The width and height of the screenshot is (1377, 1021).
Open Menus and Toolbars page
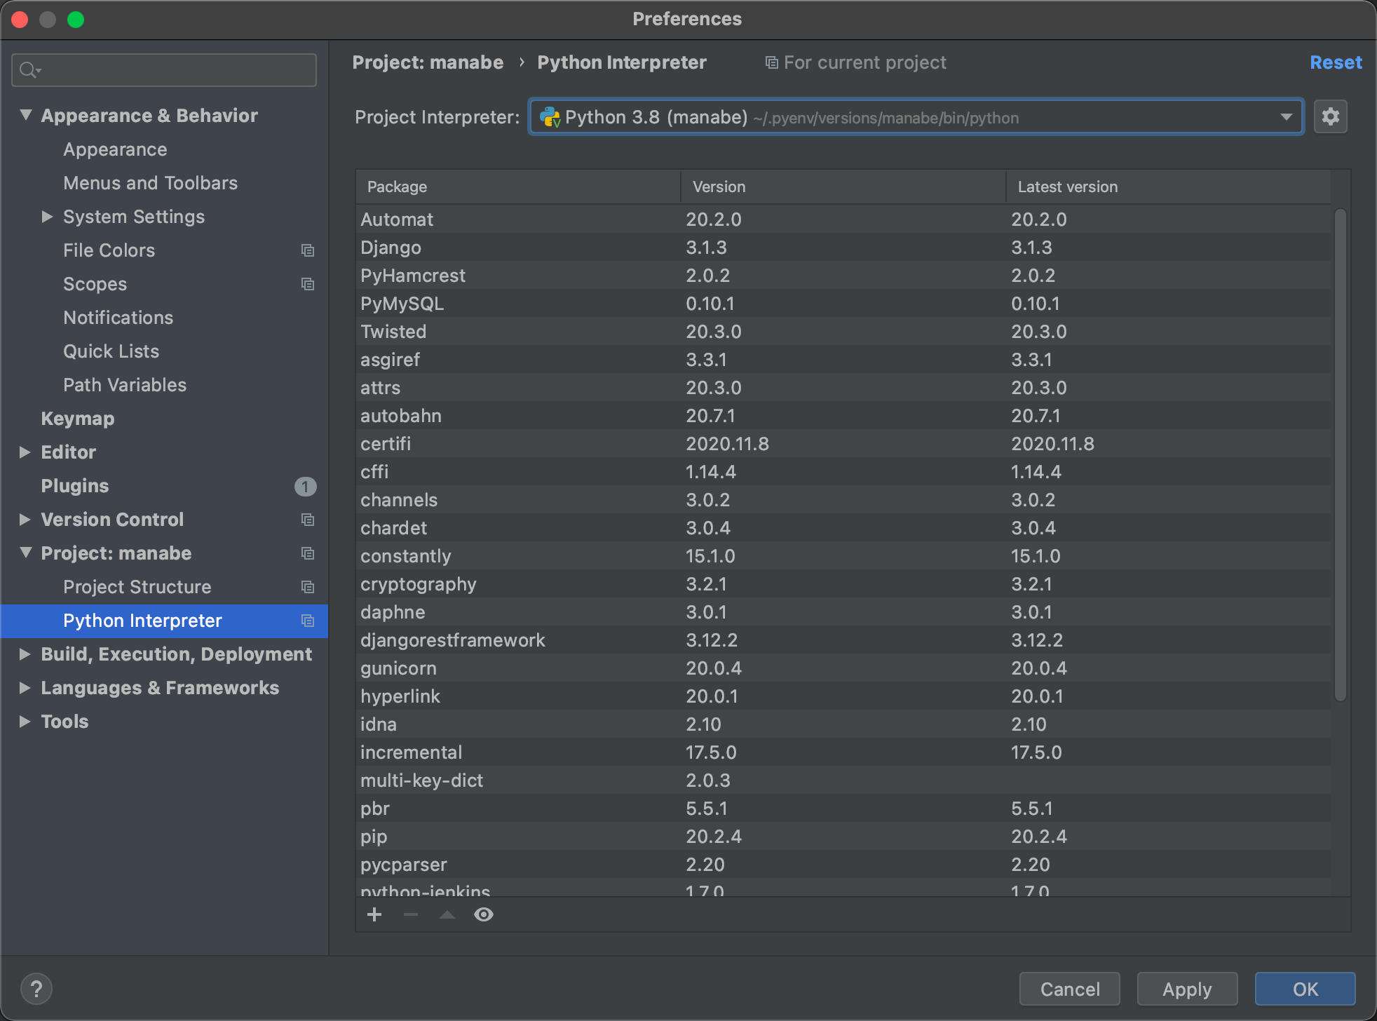150,183
